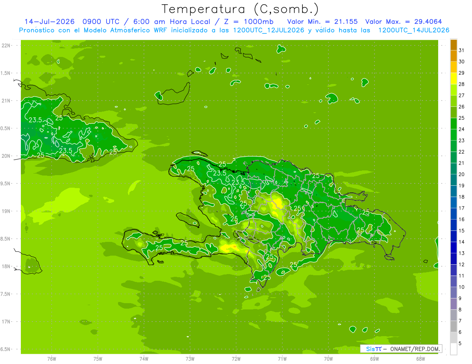Click the color scale tick label 19

coord(461,186)
